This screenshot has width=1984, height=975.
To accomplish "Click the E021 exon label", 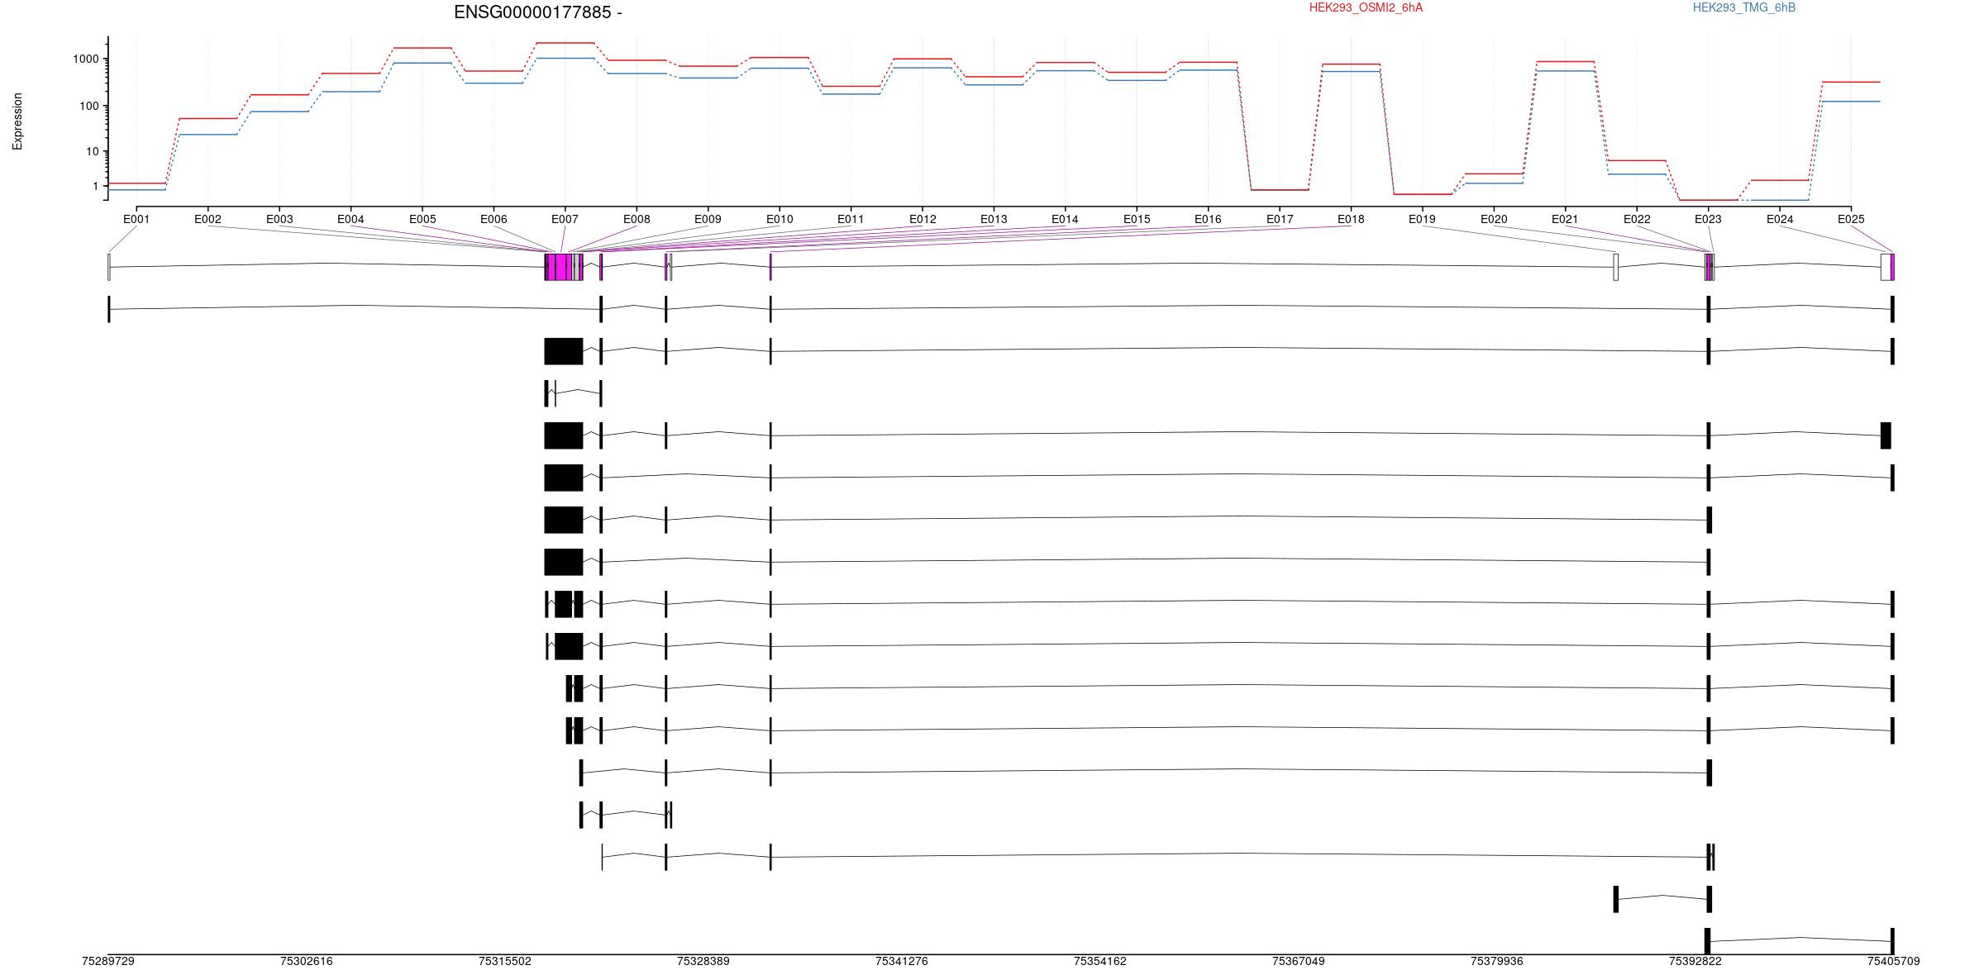I will point(1565,220).
